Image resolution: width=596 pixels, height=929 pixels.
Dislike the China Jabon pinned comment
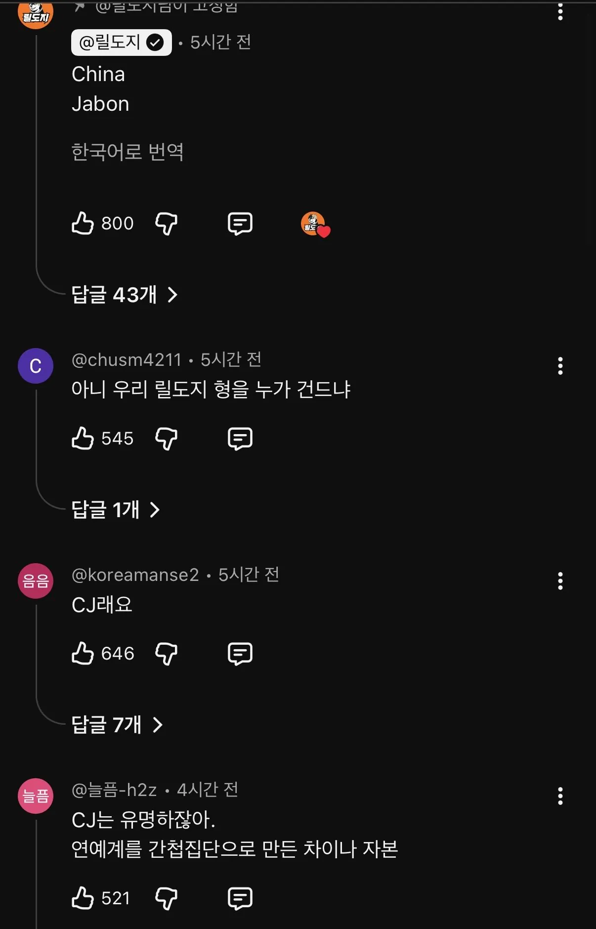[166, 223]
